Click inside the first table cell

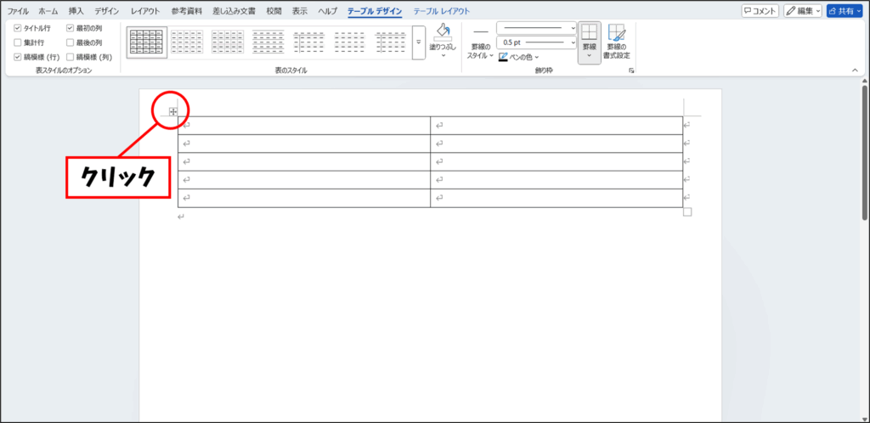pyautogui.click(x=303, y=126)
